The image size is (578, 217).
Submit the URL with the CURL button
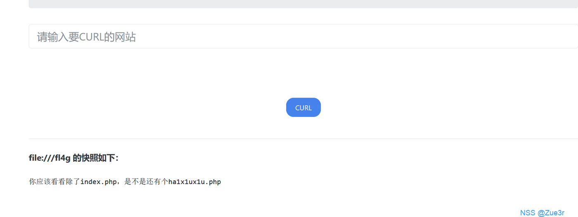click(x=303, y=107)
